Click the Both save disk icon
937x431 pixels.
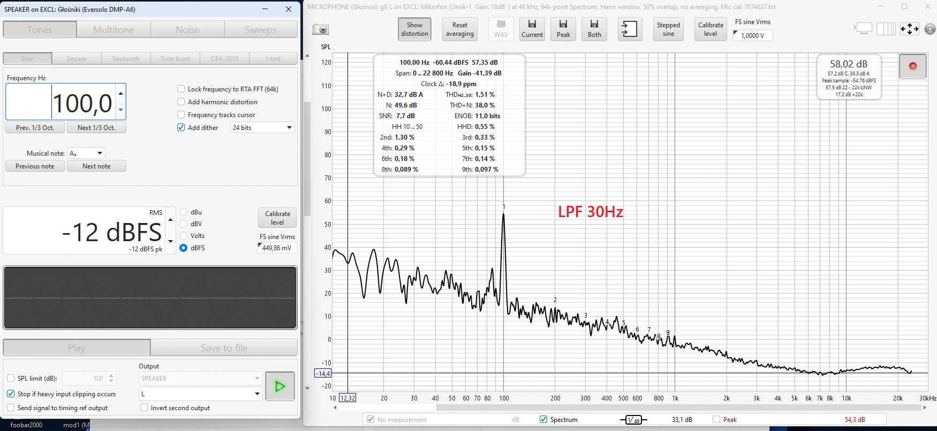tap(594, 29)
